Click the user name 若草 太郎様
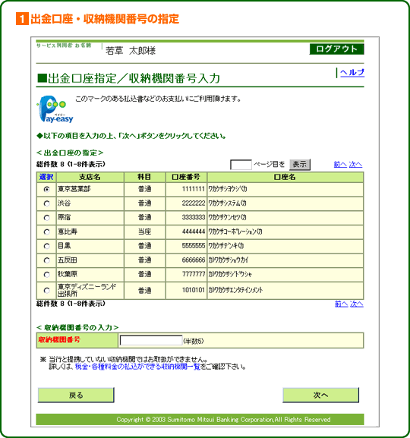Screen dimensions: 410x438 point(131,51)
